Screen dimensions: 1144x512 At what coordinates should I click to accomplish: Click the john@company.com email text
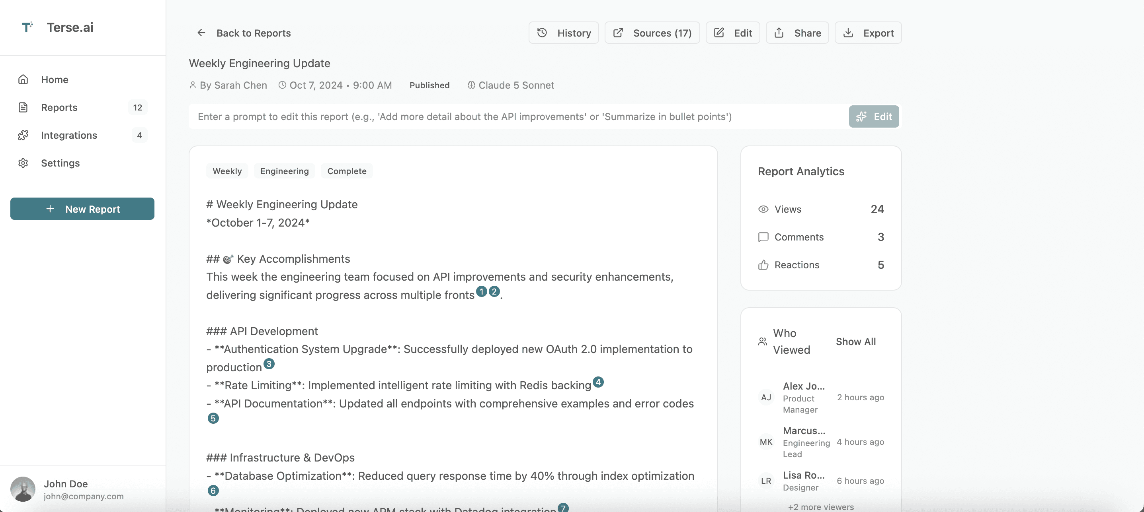coord(84,496)
